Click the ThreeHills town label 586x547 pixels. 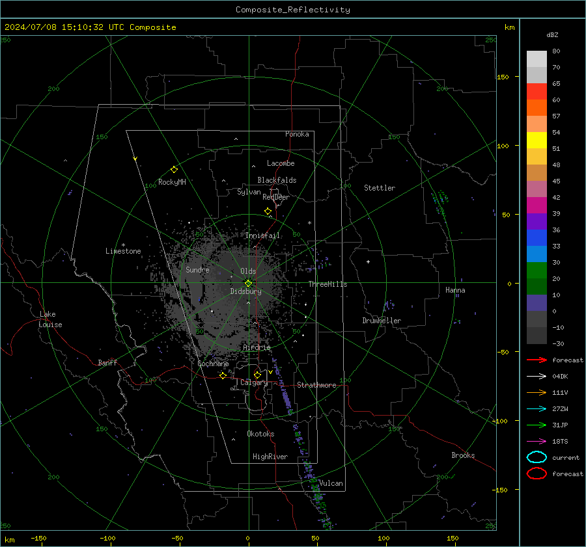pos(328,284)
